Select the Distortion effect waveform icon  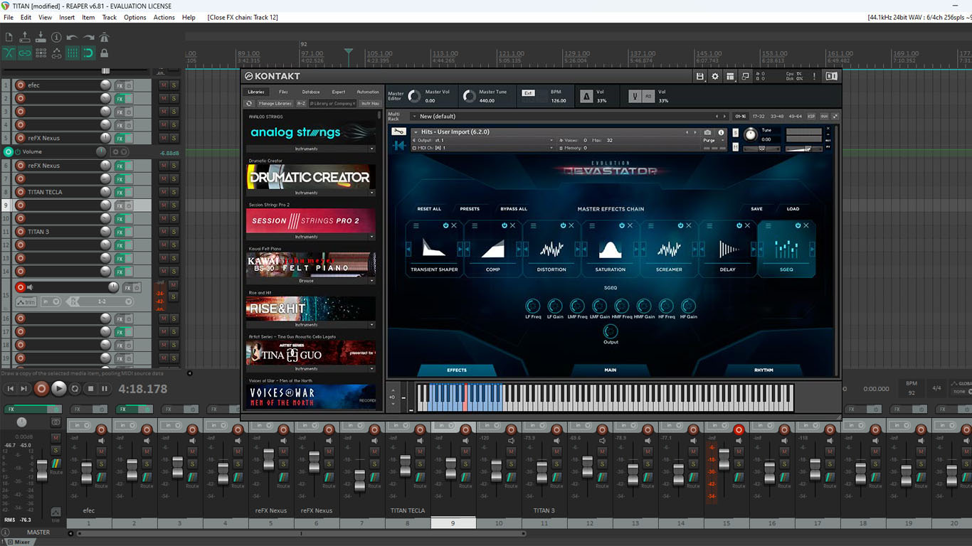click(x=551, y=248)
